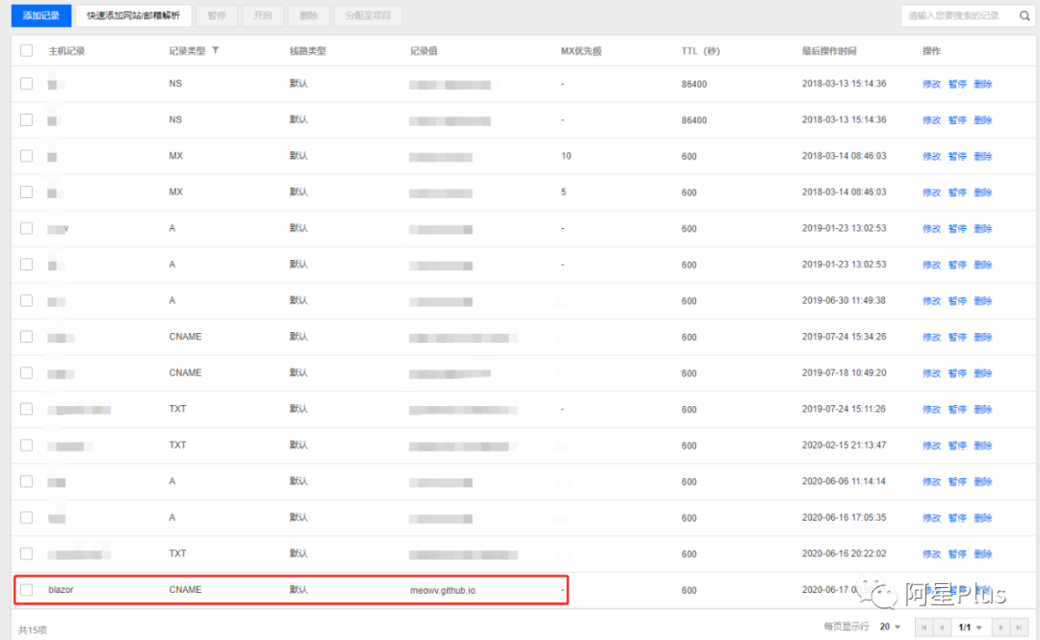Open the 记录类型 column filter icon
Viewport: 1040px width, 640px height.
click(x=216, y=50)
